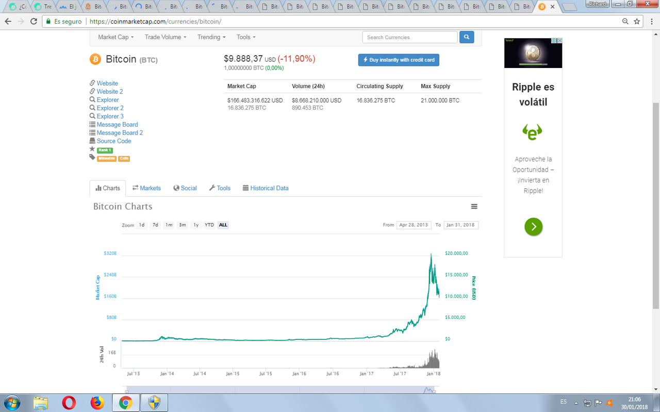Click the Mineable tag

pyautogui.click(x=107, y=159)
